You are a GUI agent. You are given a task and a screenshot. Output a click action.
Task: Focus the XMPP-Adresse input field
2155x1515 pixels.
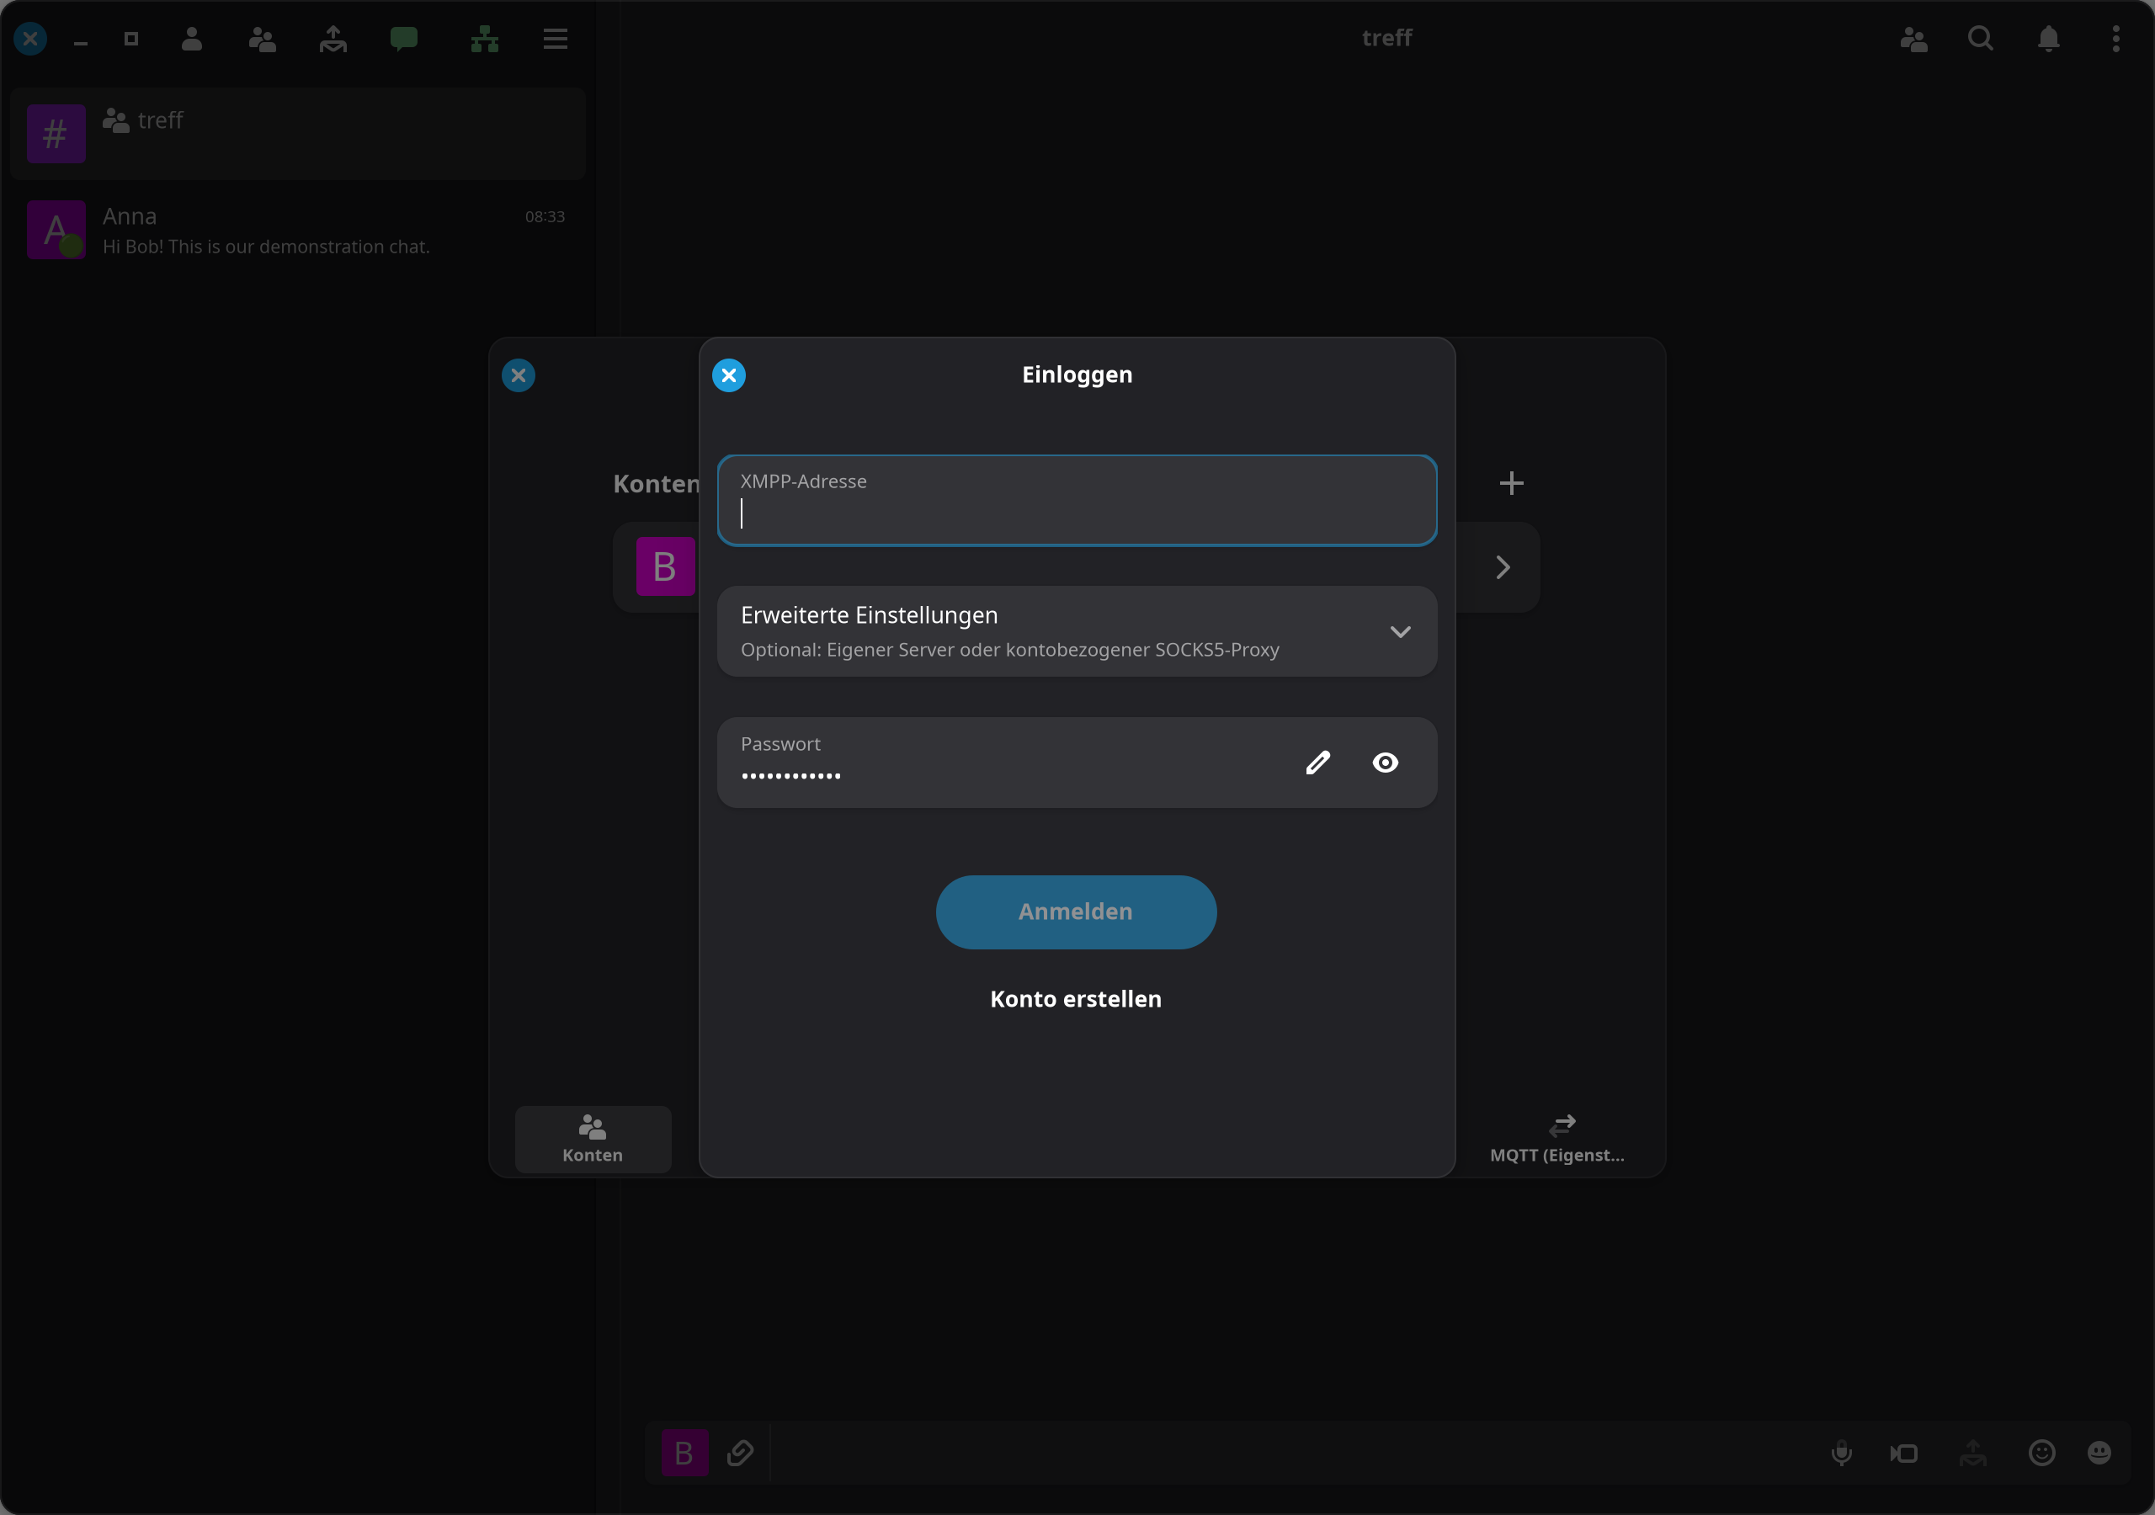1077,500
